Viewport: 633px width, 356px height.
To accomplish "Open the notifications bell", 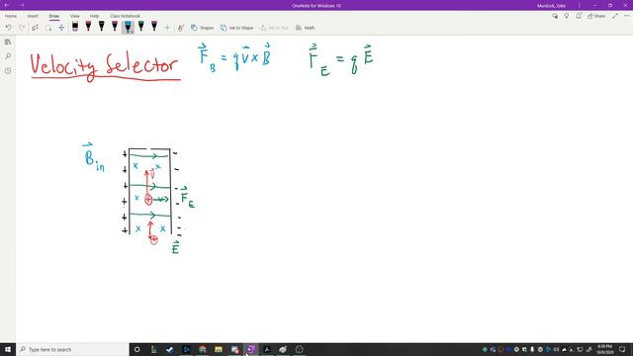I will pyautogui.click(x=579, y=16).
